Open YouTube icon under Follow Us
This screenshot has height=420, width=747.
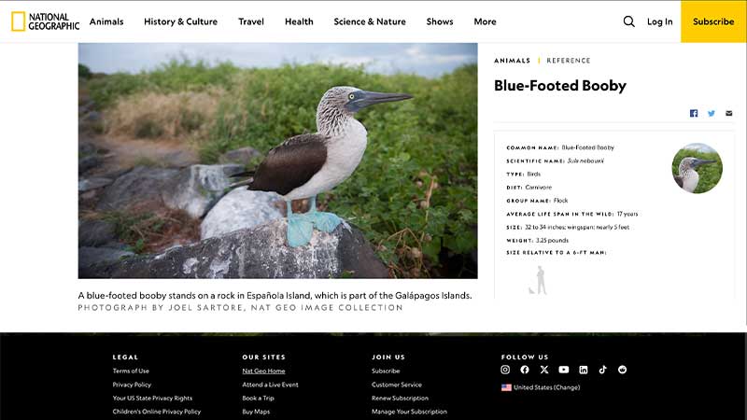[564, 370]
